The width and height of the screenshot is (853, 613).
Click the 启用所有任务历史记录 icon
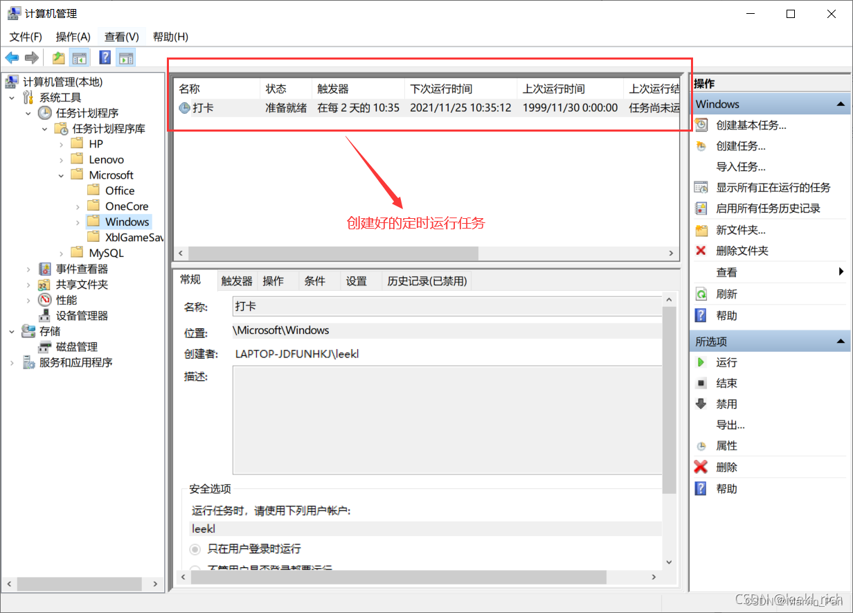click(x=701, y=208)
